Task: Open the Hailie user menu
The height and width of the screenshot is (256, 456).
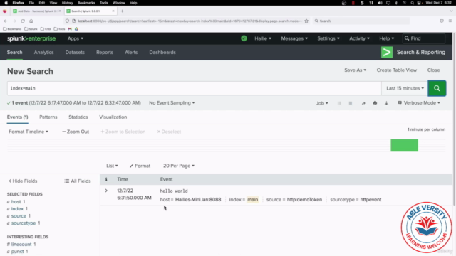Action: pyautogui.click(x=263, y=38)
